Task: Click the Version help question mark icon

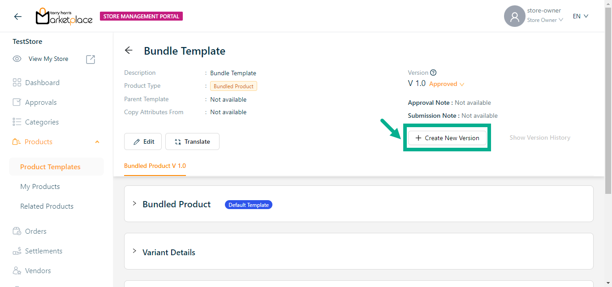Action: [433, 73]
